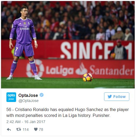Click the retweet icon

(x=19, y=129)
